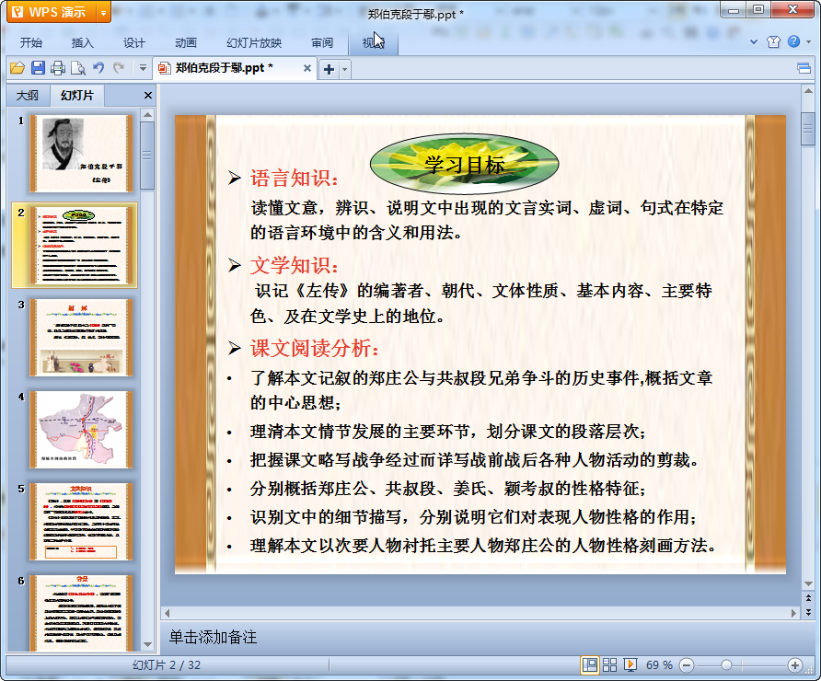Image resolution: width=821 pixels, height=681 pixels.
Task: Go to next slide double-arrow button
Action: point(808,611)
